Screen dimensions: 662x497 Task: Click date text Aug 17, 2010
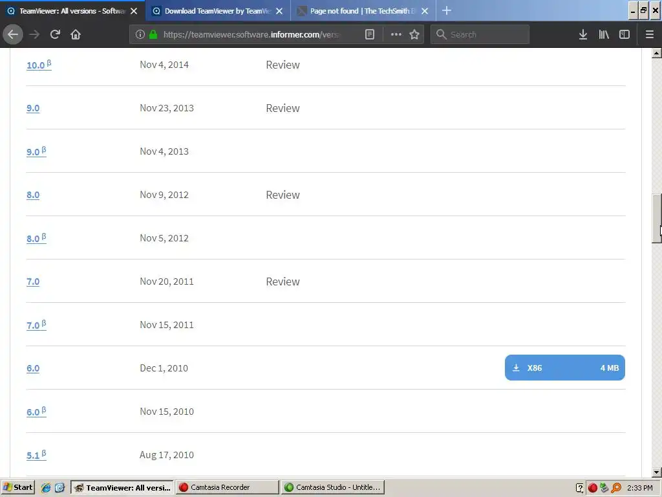click(167, 455)
